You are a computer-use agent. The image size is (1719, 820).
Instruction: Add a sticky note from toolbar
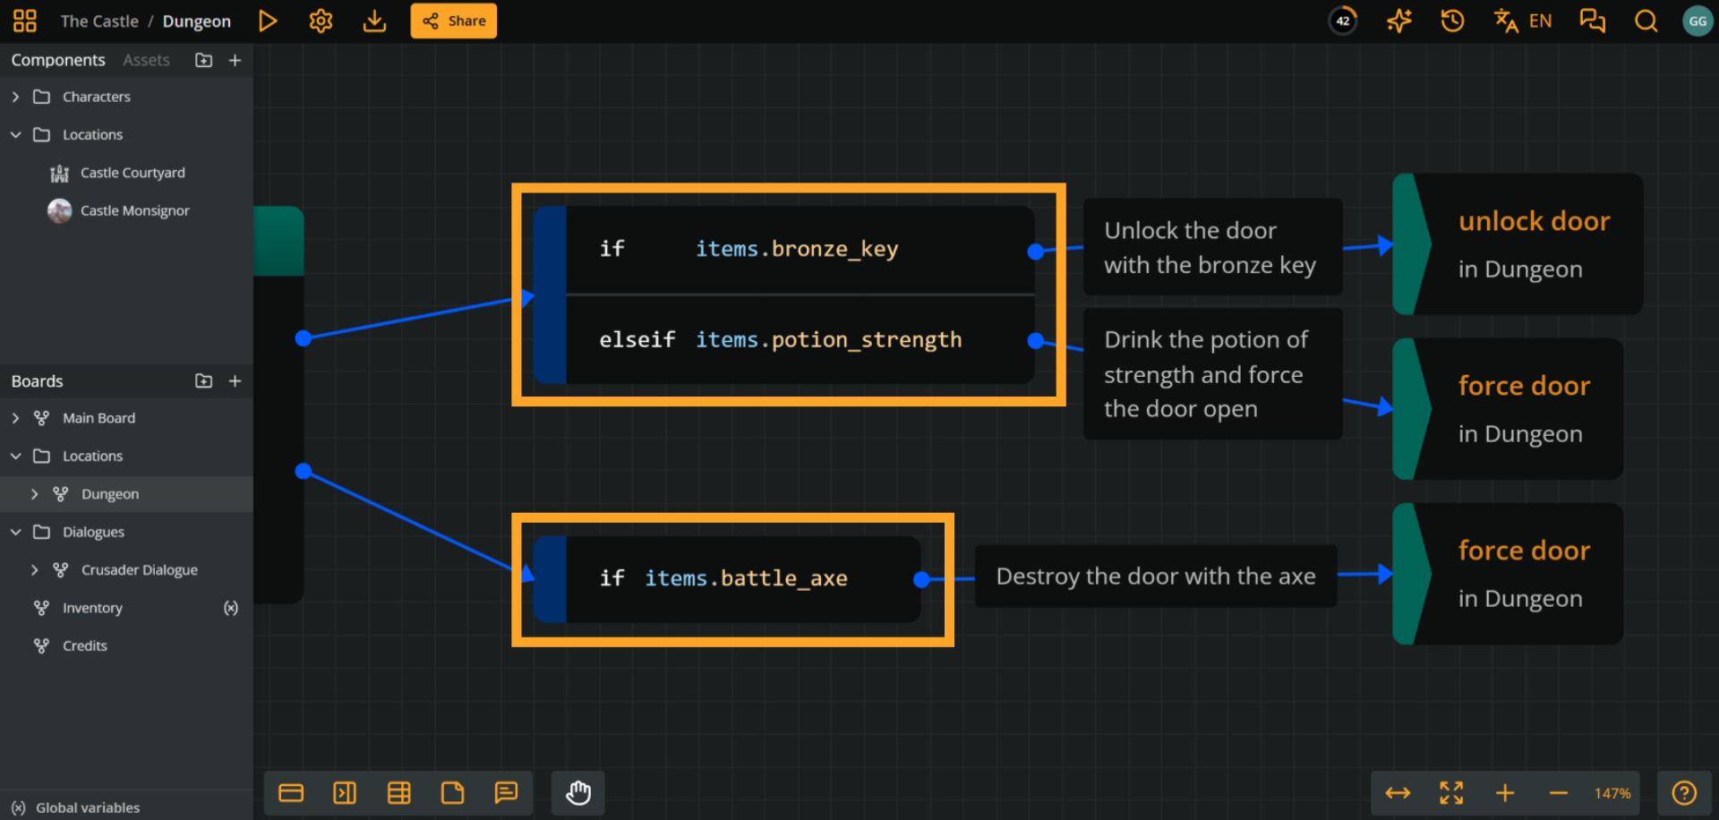click(452, 793)
